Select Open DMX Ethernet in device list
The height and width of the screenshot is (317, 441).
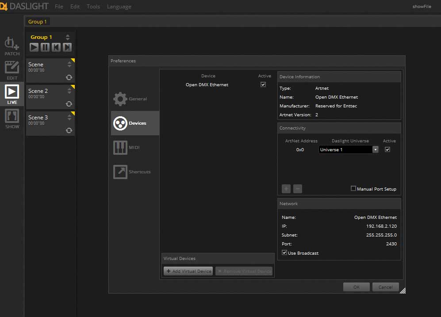tap(207, 84)
